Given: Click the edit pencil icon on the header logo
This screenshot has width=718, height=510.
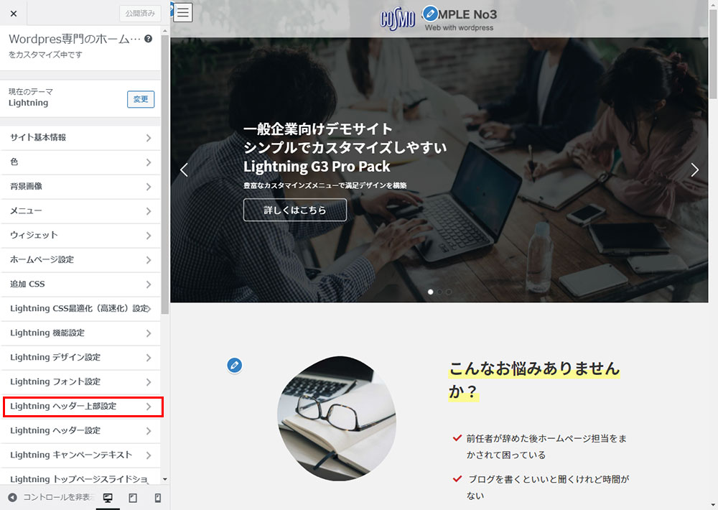Looking at the screenshot, I should [430, 13].
